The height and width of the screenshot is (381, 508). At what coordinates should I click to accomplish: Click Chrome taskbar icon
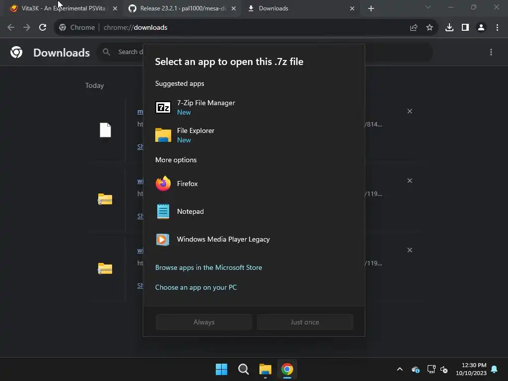[287, 369]
